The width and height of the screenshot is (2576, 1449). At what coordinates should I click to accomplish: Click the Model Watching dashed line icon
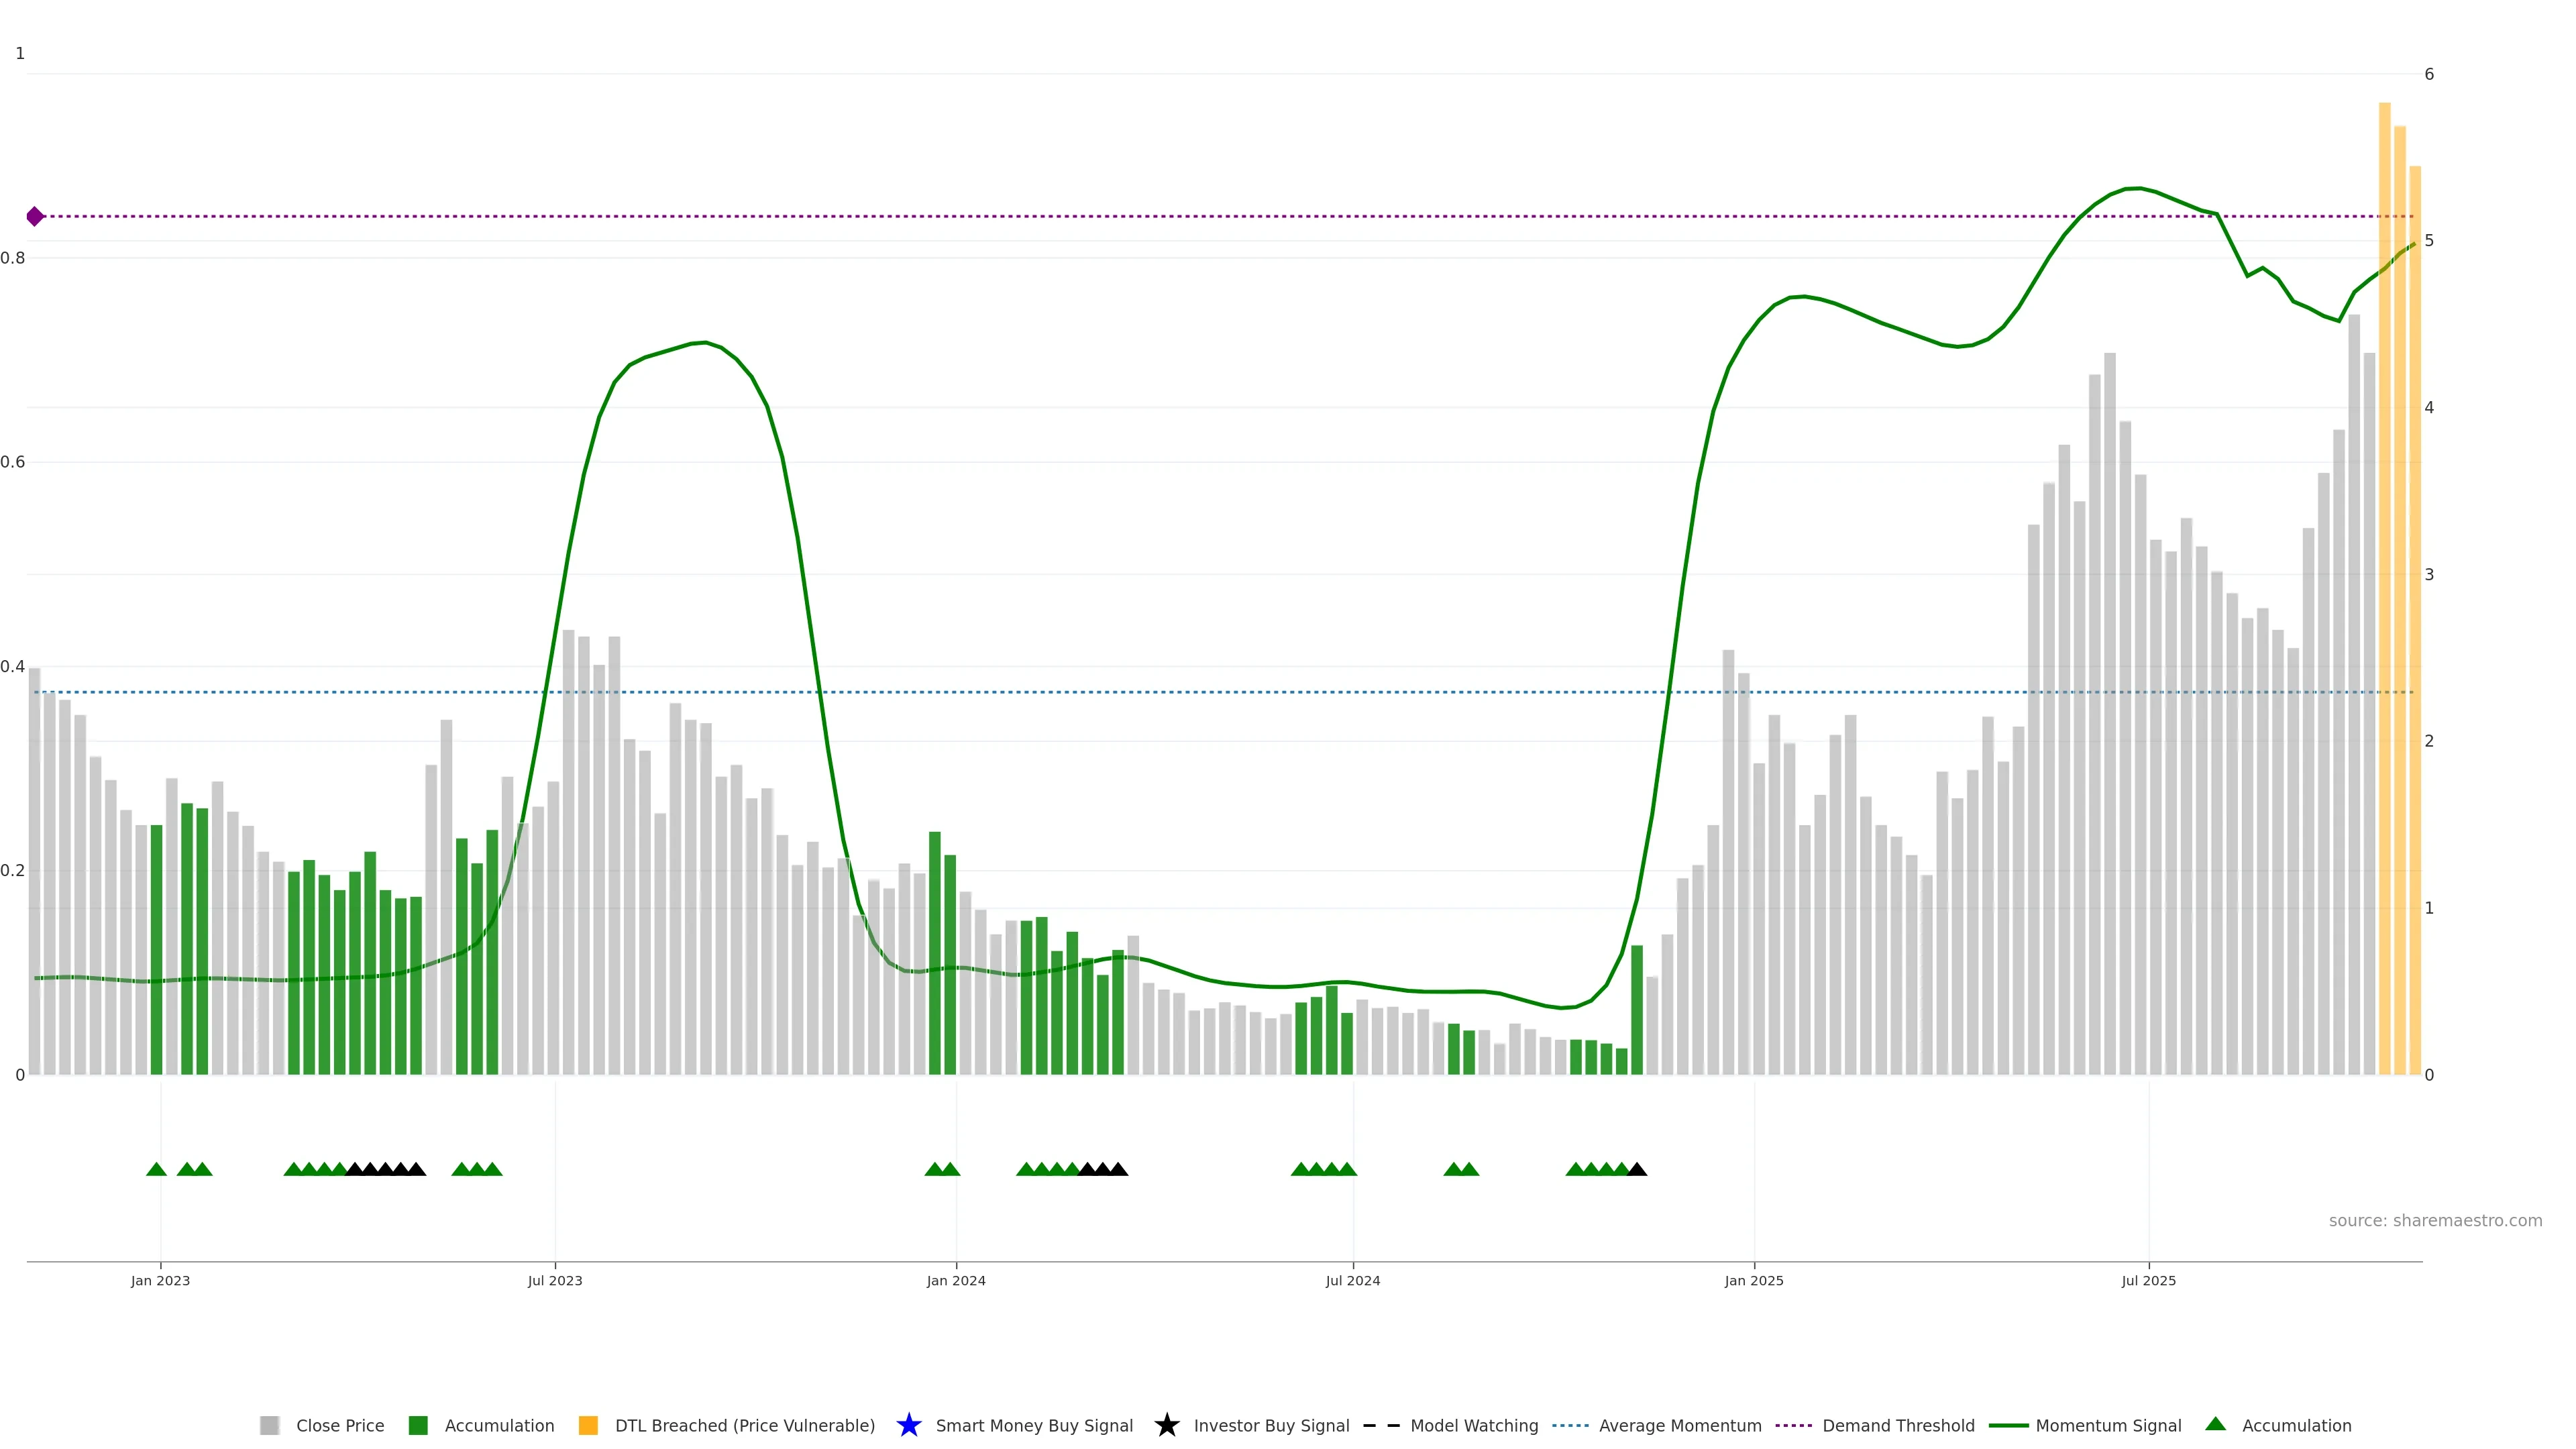1381,1425
